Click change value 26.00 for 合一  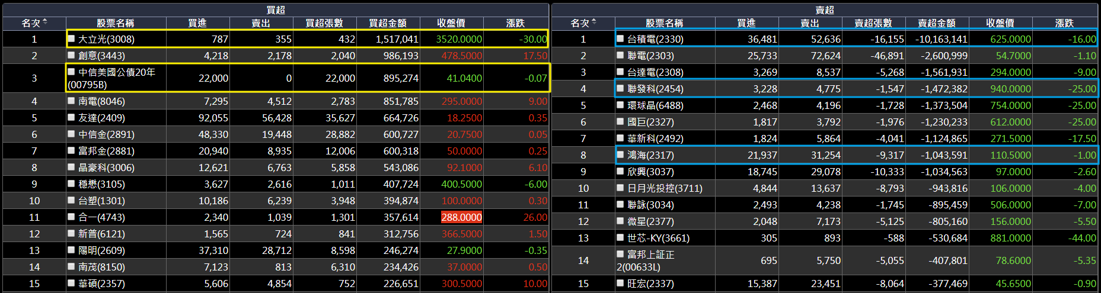[535, 217]
